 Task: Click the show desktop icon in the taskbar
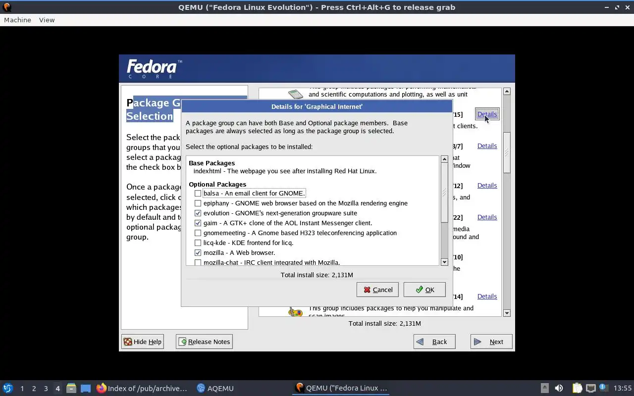coord(86,388)
